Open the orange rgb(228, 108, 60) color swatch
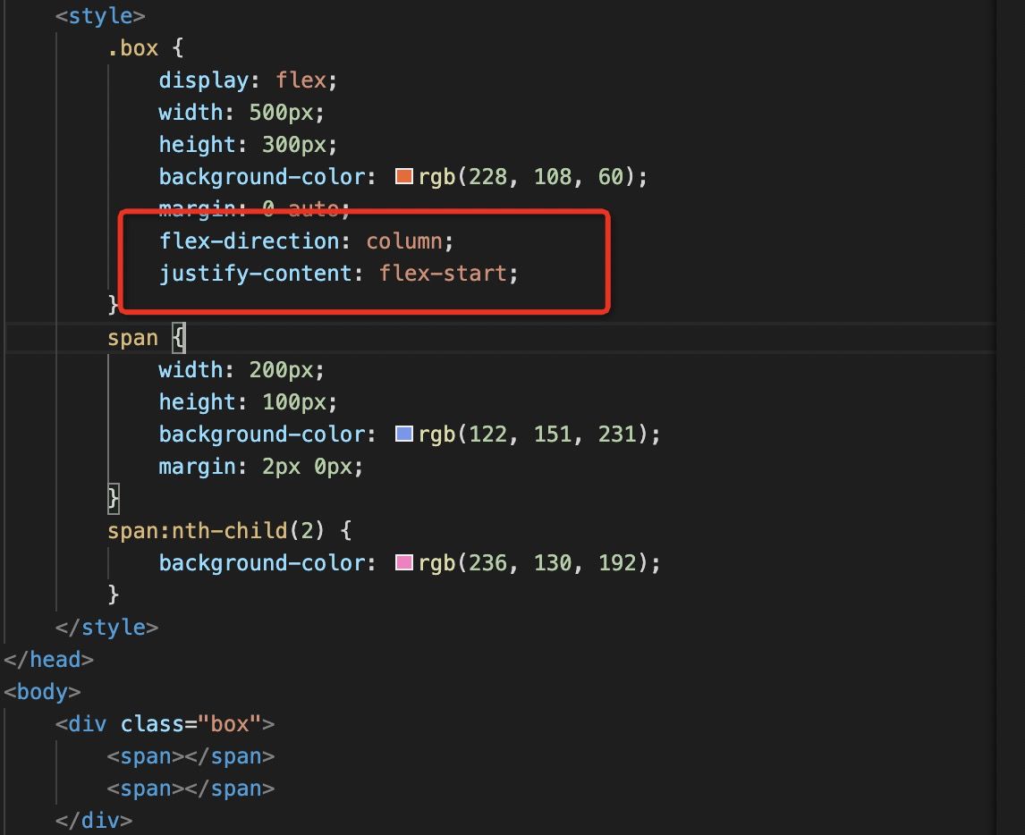This screenshot has height=835, width=1025. click(404, 176)
